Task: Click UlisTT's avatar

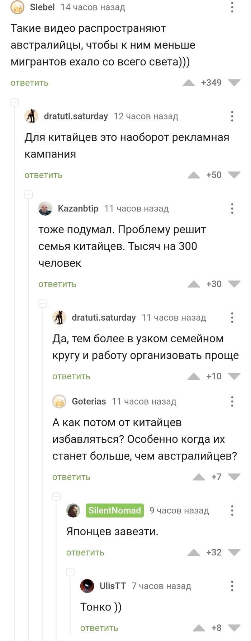Action: pos(87,586)
